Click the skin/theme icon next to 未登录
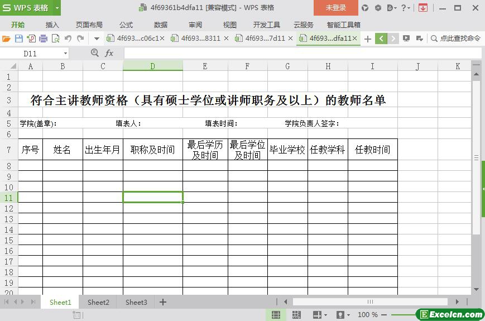Image resolution: width=485 pixels, height=321 pixels. click(366, 8)
